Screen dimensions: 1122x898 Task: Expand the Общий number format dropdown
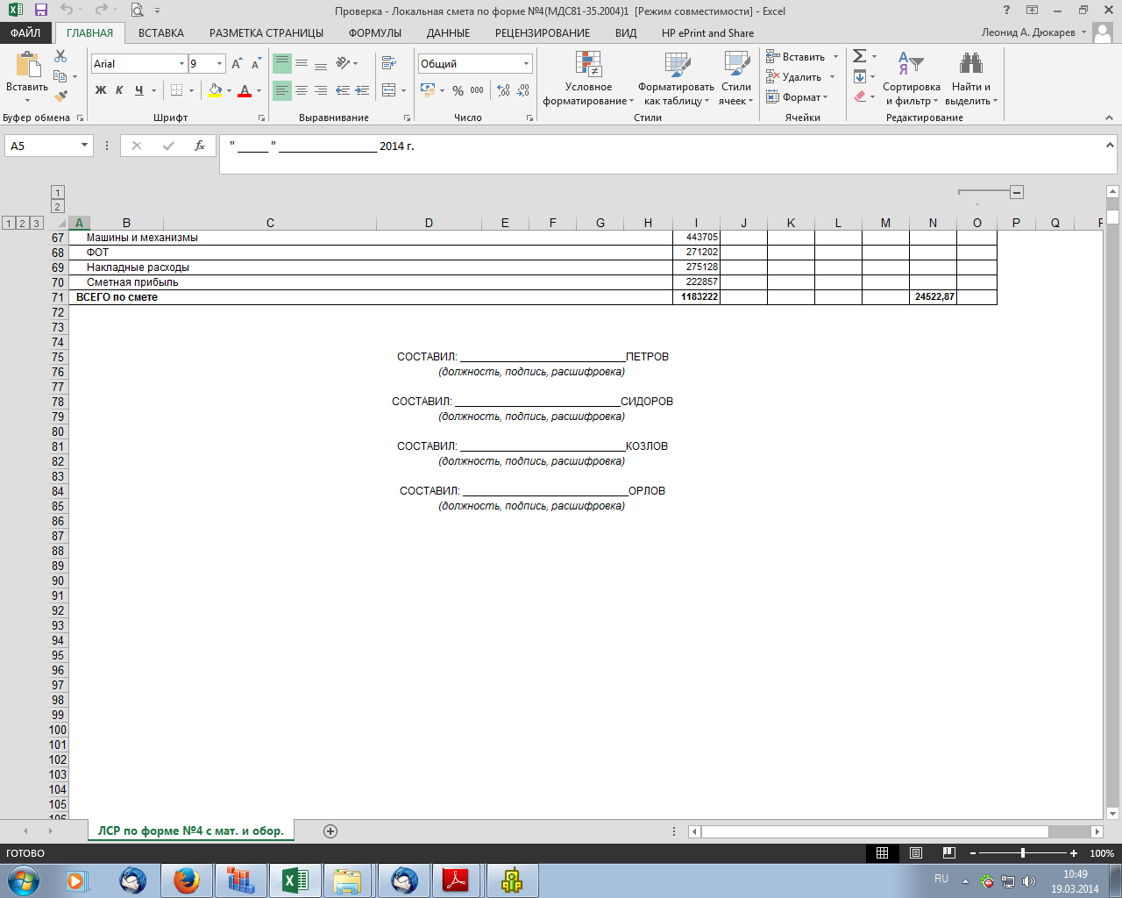pos(526,64)
